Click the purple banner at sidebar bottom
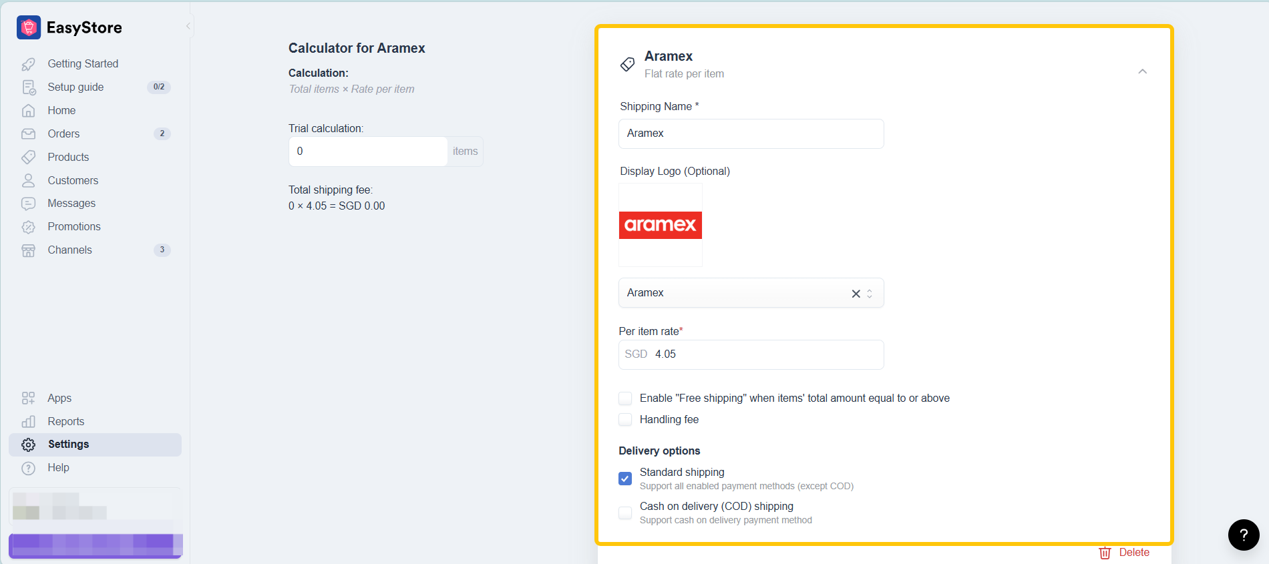The image size is (1269, 564). coord(96,545)
